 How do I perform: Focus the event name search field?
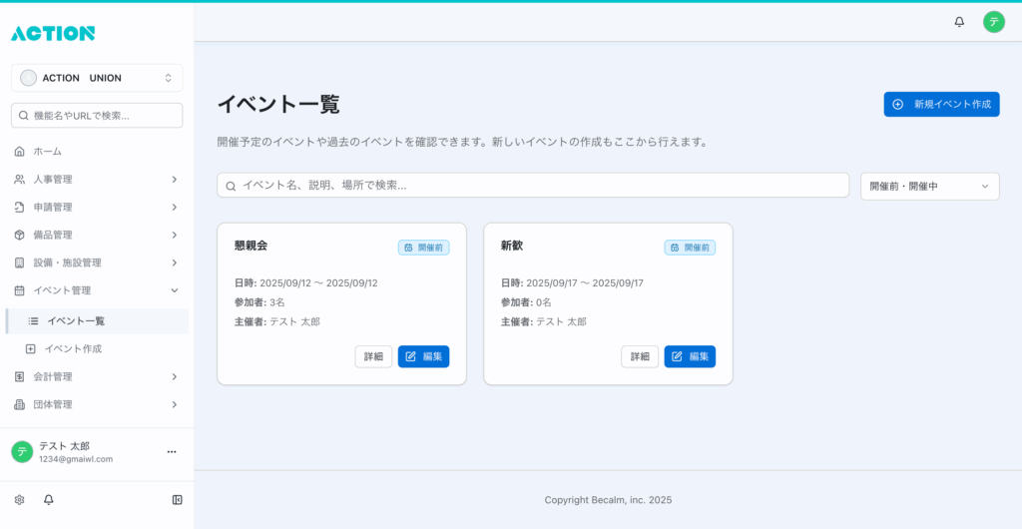[x=533, y=186]
